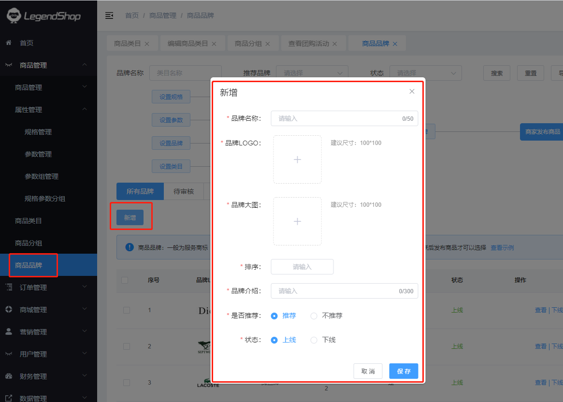Open the 推荐品牌 dropdown
Screen dimensions: 563x402
click(312, 73)
